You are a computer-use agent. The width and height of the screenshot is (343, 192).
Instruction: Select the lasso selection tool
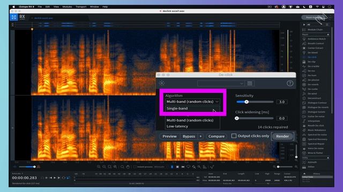(x=188, y=167)
